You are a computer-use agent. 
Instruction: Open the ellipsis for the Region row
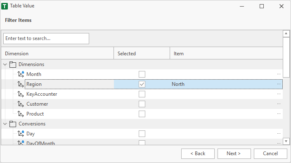pyautogui.click(x=279, y=84)
